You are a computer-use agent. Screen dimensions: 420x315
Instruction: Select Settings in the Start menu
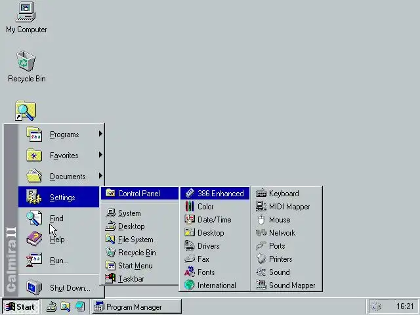[58, 197]
